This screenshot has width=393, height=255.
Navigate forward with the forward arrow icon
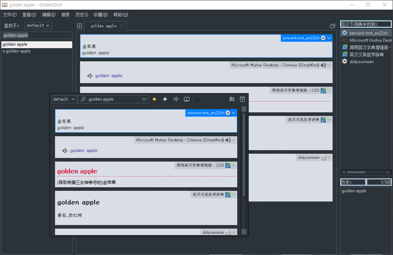[165, 99]
